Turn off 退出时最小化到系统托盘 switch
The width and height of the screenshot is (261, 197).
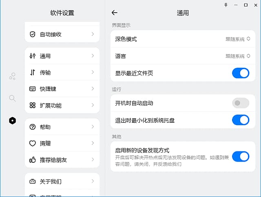coord(240,120)
